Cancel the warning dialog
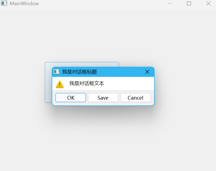216x171 pixels. coord(136,98)
